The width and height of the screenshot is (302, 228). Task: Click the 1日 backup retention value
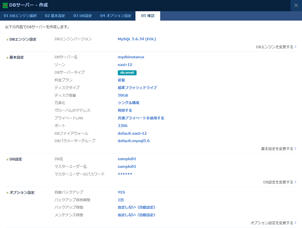click(x=121, y=200)
